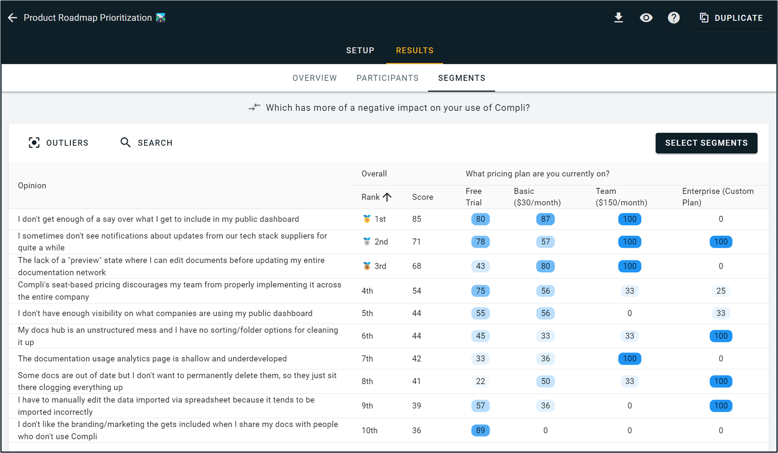778x453 pixels.
Task: Click the silver 2nd place medal icon
Action: click(367, 241)
